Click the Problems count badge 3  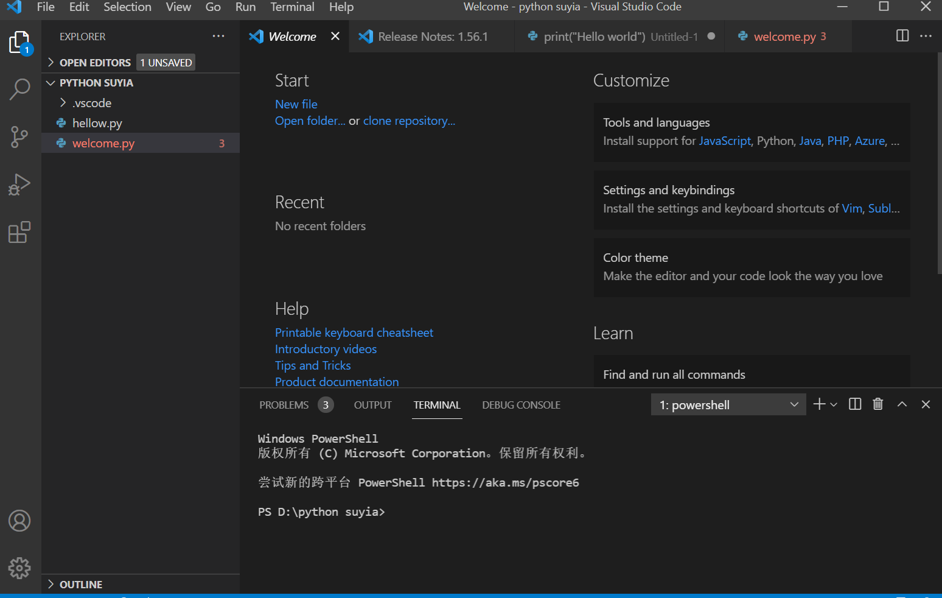[x=326, y=405]
